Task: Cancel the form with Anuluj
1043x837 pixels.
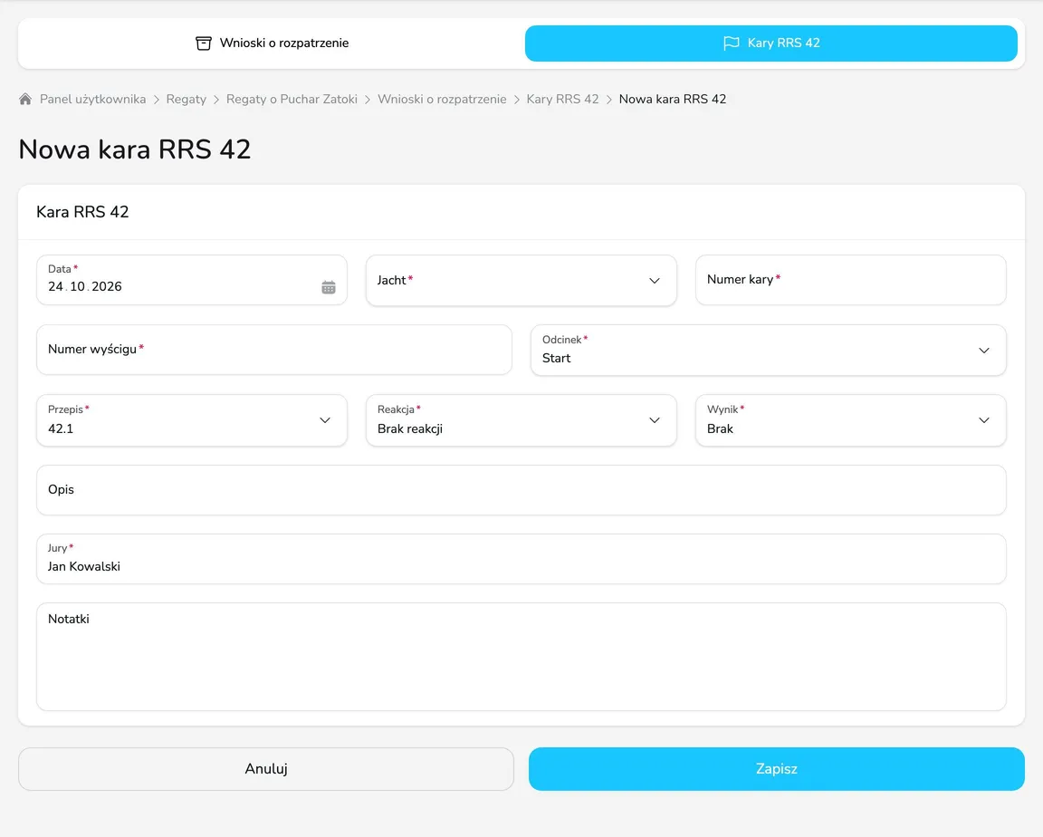Action: click(x=266, y=768)
